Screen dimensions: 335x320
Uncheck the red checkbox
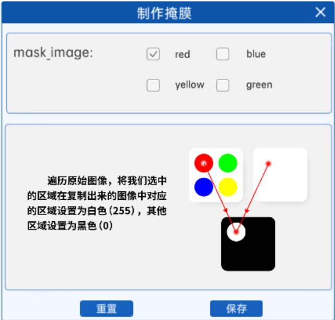pyautogui.click(x=153, y=54)
